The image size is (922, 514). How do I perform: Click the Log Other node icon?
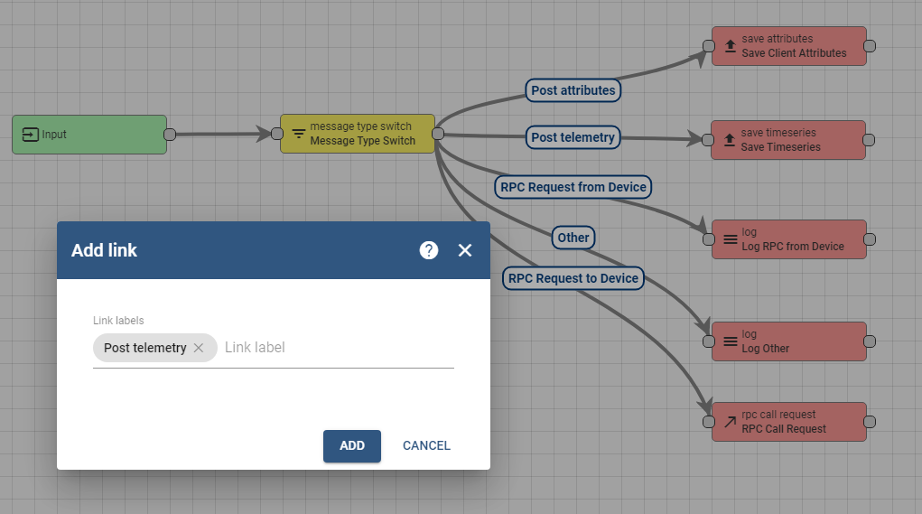tap(731, 341)
